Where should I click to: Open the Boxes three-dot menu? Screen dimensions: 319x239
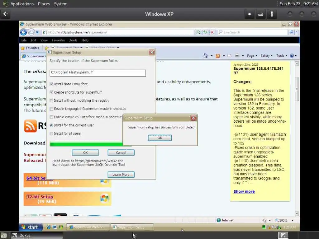click(272, 14)
